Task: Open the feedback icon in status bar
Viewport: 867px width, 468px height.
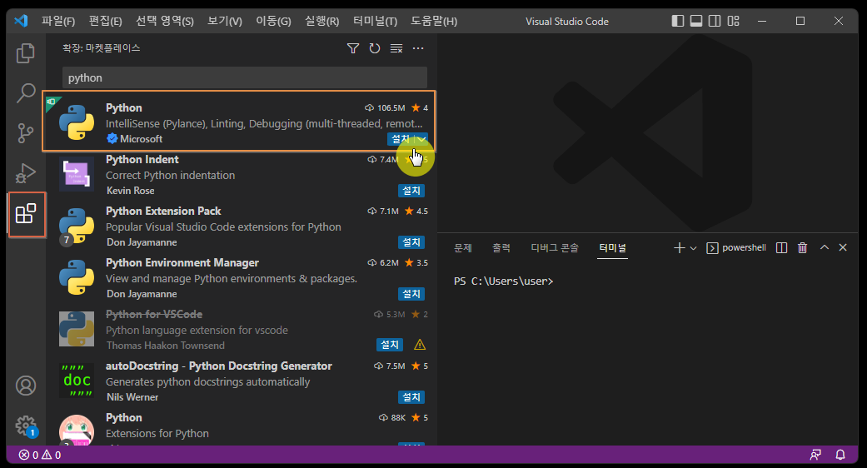Action: click(815, 455)
